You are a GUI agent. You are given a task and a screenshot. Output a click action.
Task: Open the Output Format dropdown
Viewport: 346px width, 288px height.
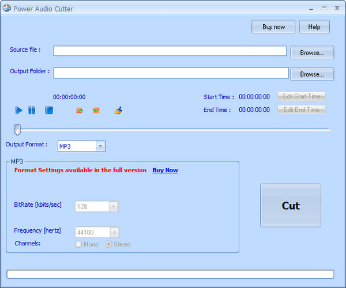[x=100, y=146]
